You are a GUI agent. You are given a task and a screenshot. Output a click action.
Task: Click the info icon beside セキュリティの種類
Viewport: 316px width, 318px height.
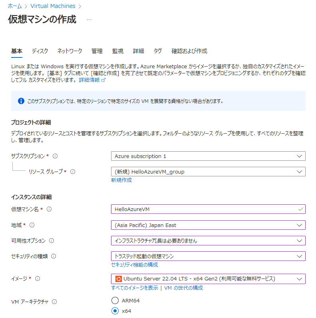click(x=54, y=256)
